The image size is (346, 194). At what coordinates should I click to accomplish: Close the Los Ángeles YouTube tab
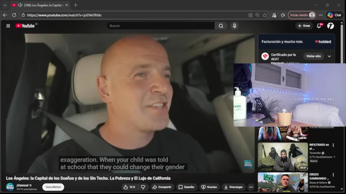[67, 5]
